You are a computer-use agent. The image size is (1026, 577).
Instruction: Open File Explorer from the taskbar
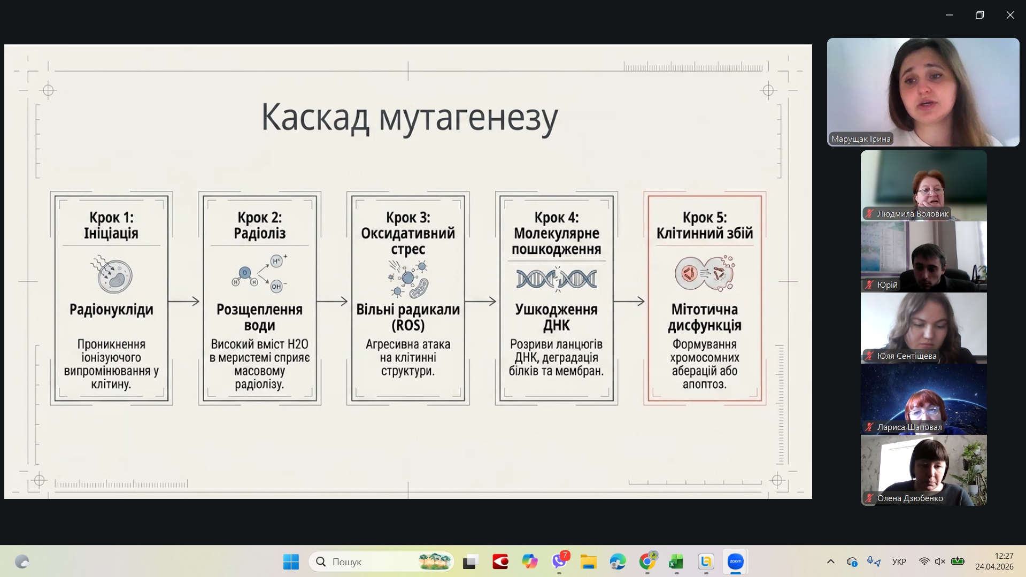coord(588,561)
